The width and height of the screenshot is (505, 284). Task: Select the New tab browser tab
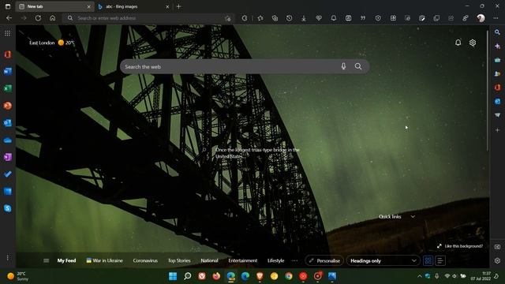(54, 6)
